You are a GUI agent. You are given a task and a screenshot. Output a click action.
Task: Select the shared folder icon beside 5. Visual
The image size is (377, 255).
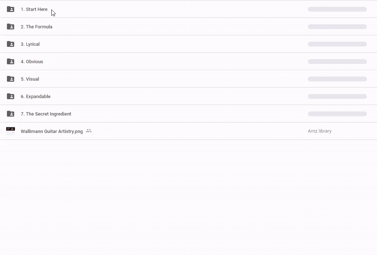(11, 79)
